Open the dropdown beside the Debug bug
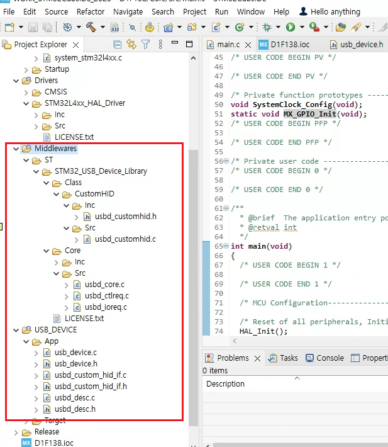The height and width of the screenshot is (447, 388). click(278, 27)
